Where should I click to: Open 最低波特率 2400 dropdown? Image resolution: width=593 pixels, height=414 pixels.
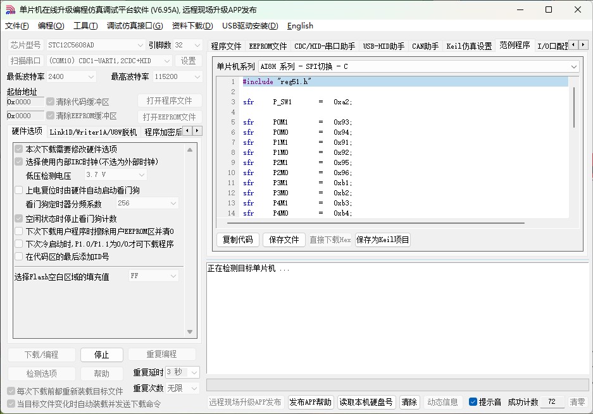point(71,76)
